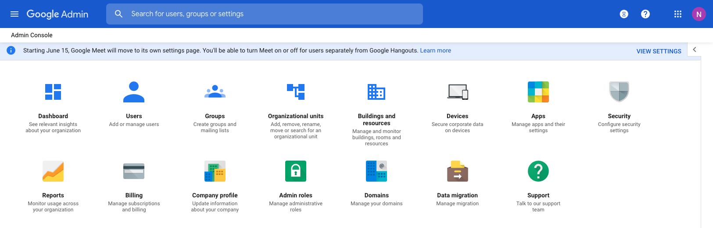
Task: Click the Security title text
Action: click(x=619, y=116)
